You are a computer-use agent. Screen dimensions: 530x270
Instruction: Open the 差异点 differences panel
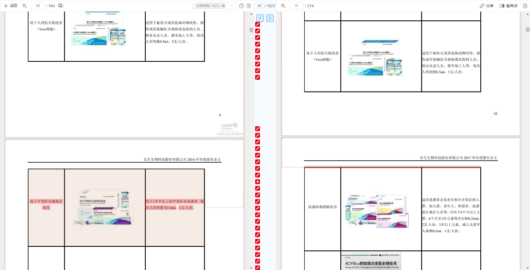pos(508,6)
